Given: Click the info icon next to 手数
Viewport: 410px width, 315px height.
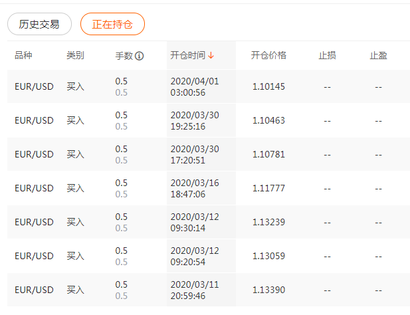Looking at the screenshot, I should click(x=139, y=56).
